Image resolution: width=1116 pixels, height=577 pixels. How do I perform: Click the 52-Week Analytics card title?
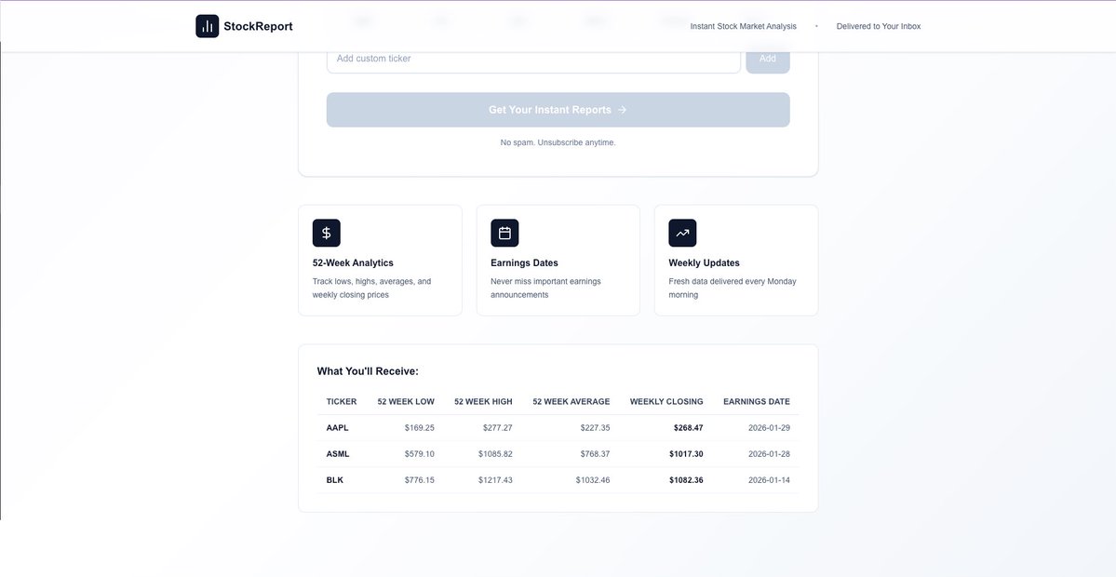coord(353,263)
